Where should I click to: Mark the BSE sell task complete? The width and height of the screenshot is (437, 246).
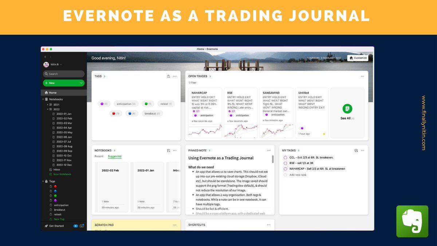(x=285, y=163)
